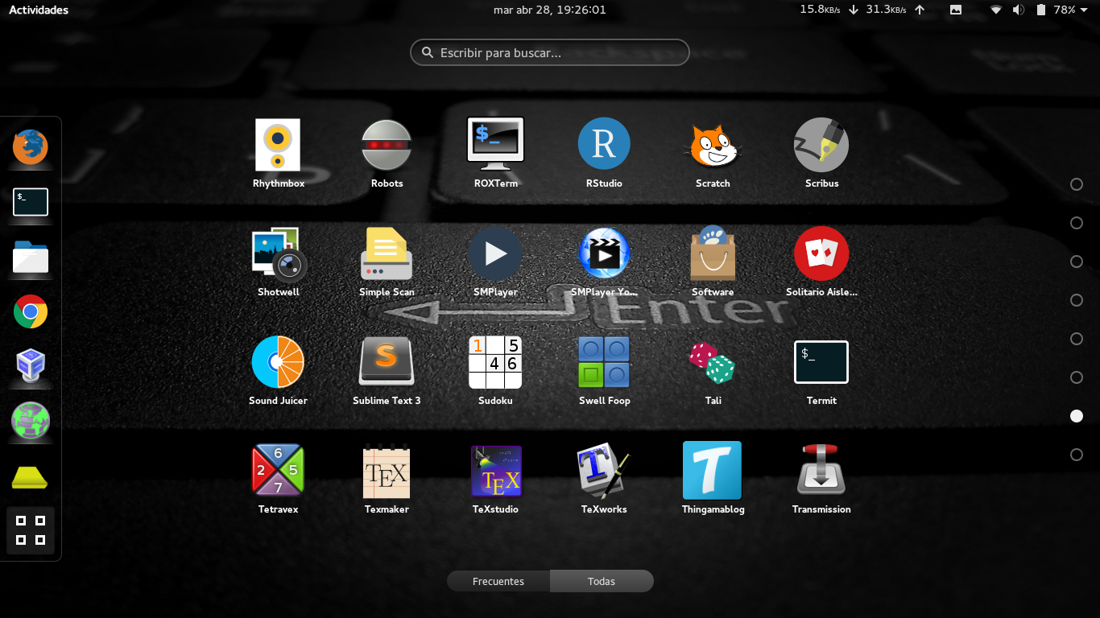Image resolution: width=1100 pixels, height=618 pixels.
Task: Open the Files manager in dash
Action: pos(31,257)
